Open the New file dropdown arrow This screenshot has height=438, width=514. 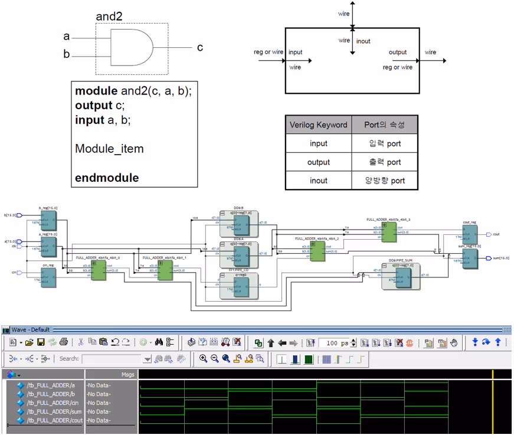21,343
